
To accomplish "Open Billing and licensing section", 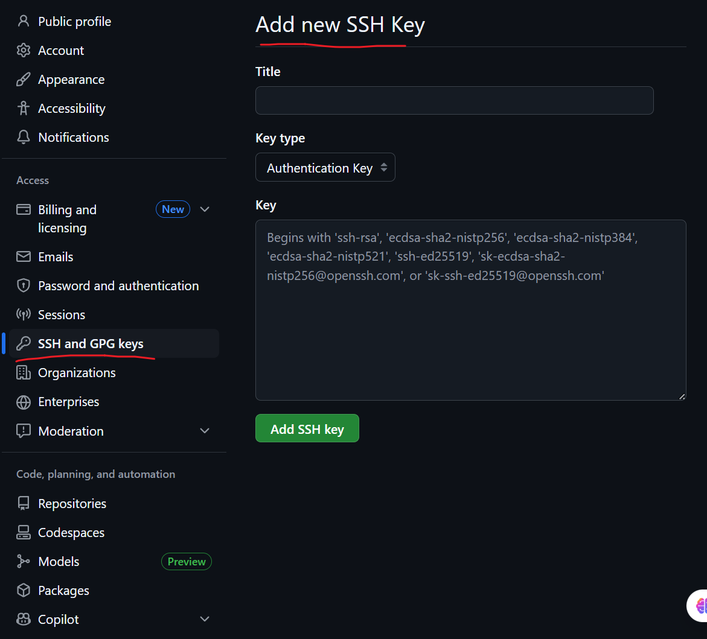I will 67,218.
